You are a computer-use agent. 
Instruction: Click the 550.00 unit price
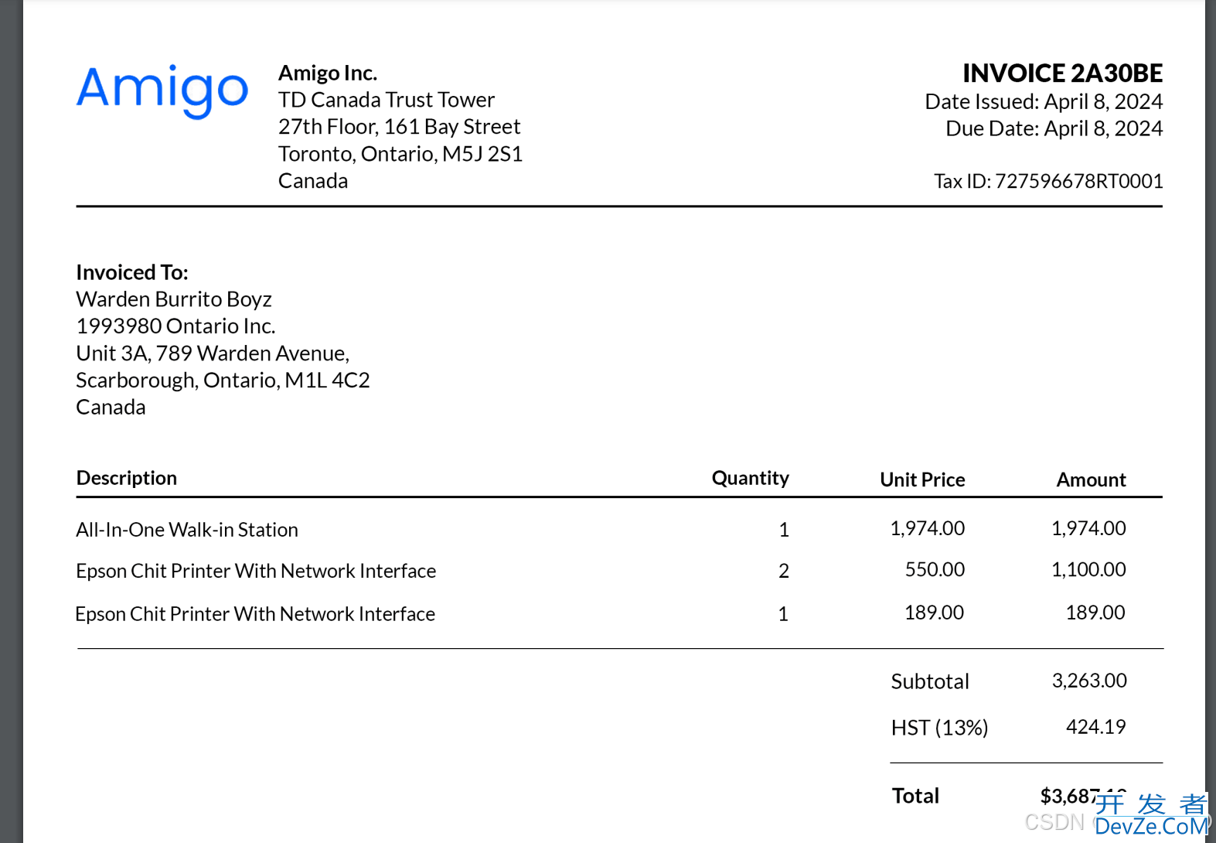point(935,570)
